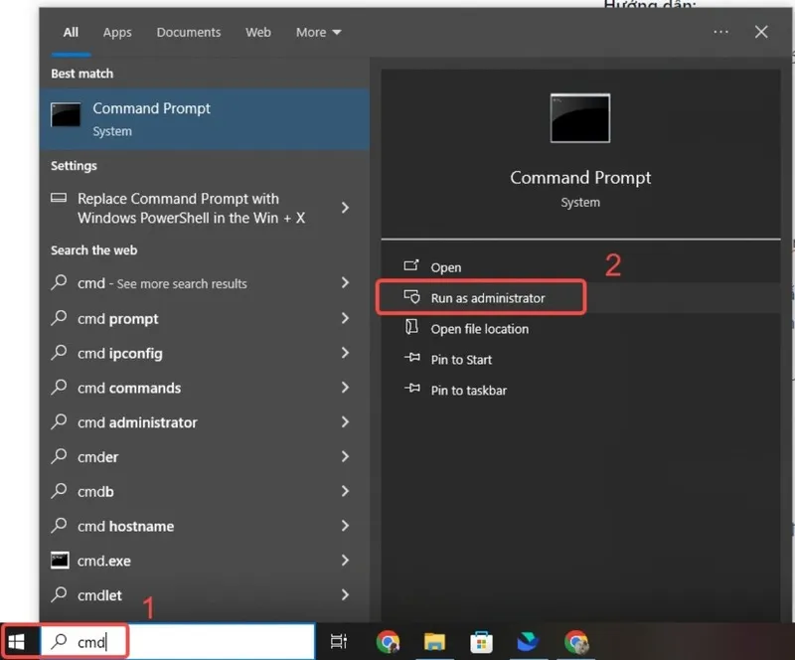Open Task View from the taskbar
This screenshot has width=795, height=660.
coord(339,641)
